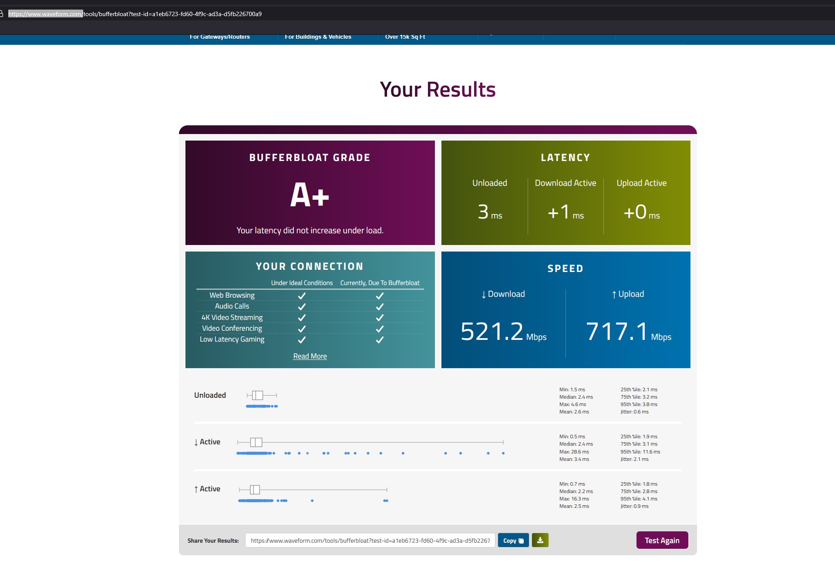
Task: Click Low Latency Gaming checkmark under Bufferbloat column
Action: (x=380, y=340)
